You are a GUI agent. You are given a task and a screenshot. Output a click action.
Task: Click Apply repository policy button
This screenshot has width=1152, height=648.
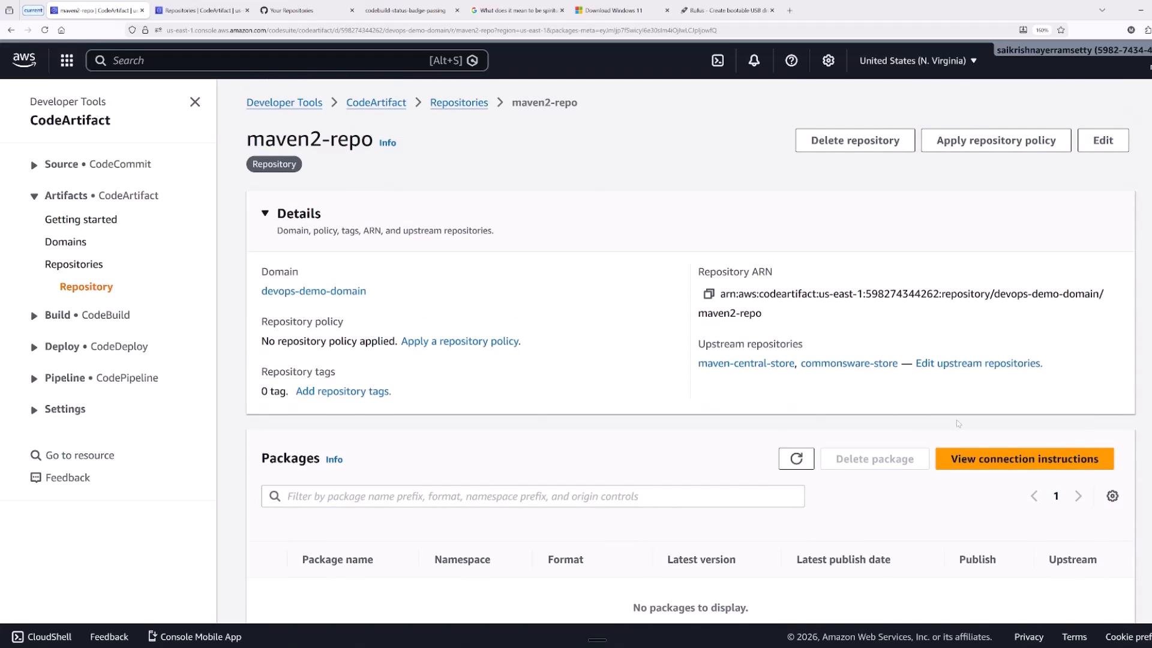pos(996,140)
